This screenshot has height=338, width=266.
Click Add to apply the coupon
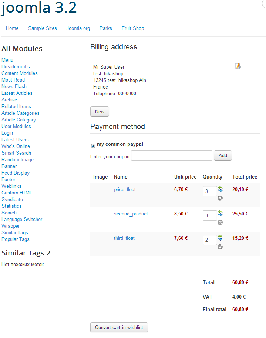click(223, 155)
